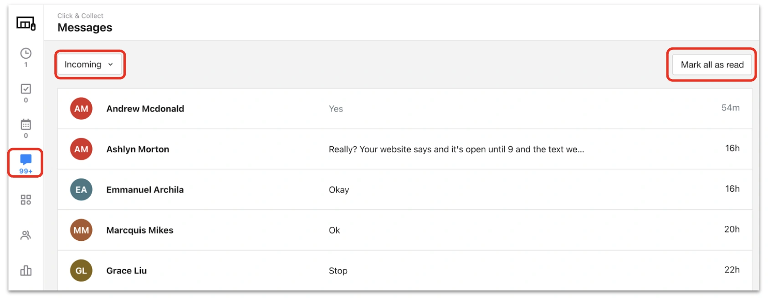Click the 99+ unread messages badge
This screenshot has height=298, width=768.
26,171
